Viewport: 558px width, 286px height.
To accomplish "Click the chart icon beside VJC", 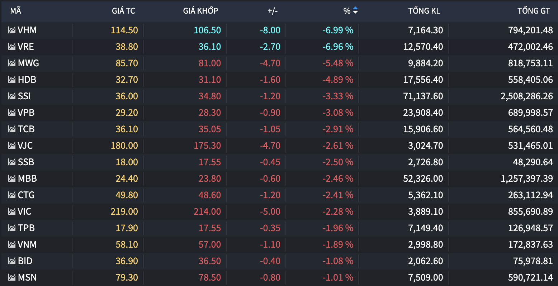I will [12, 146].
